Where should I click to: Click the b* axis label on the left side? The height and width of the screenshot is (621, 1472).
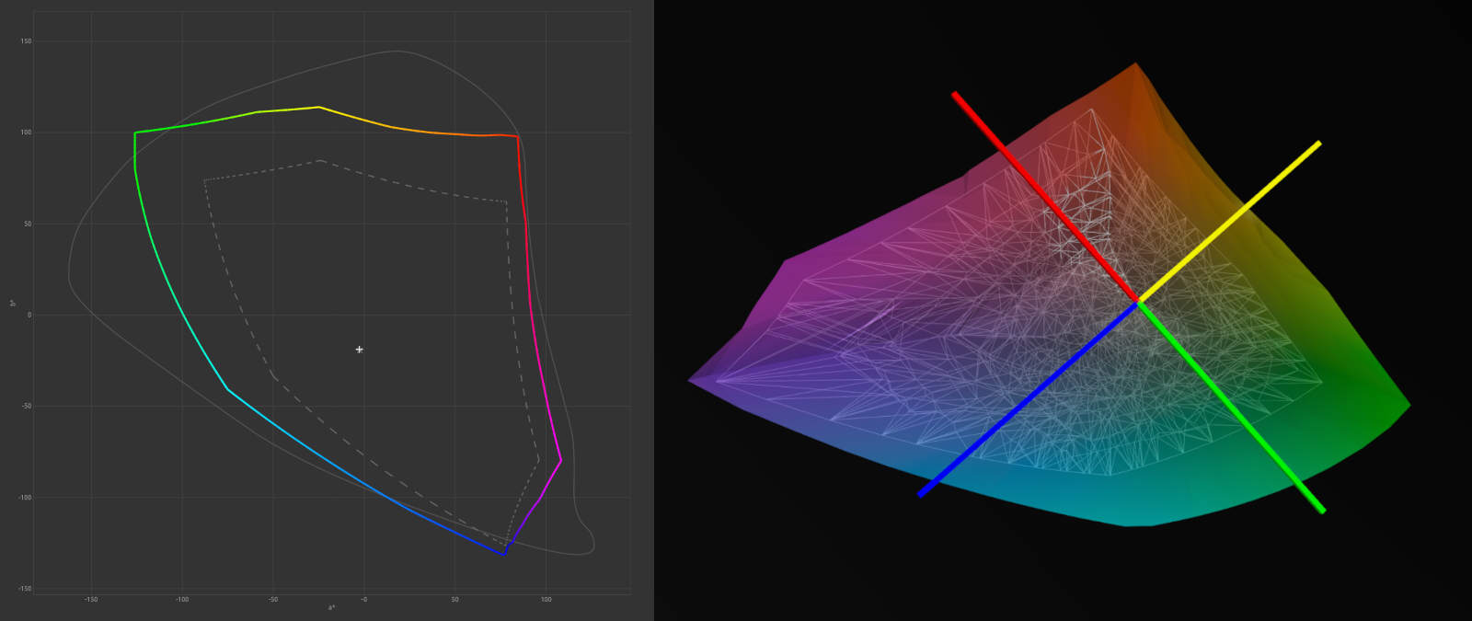(x=11, y=302)
